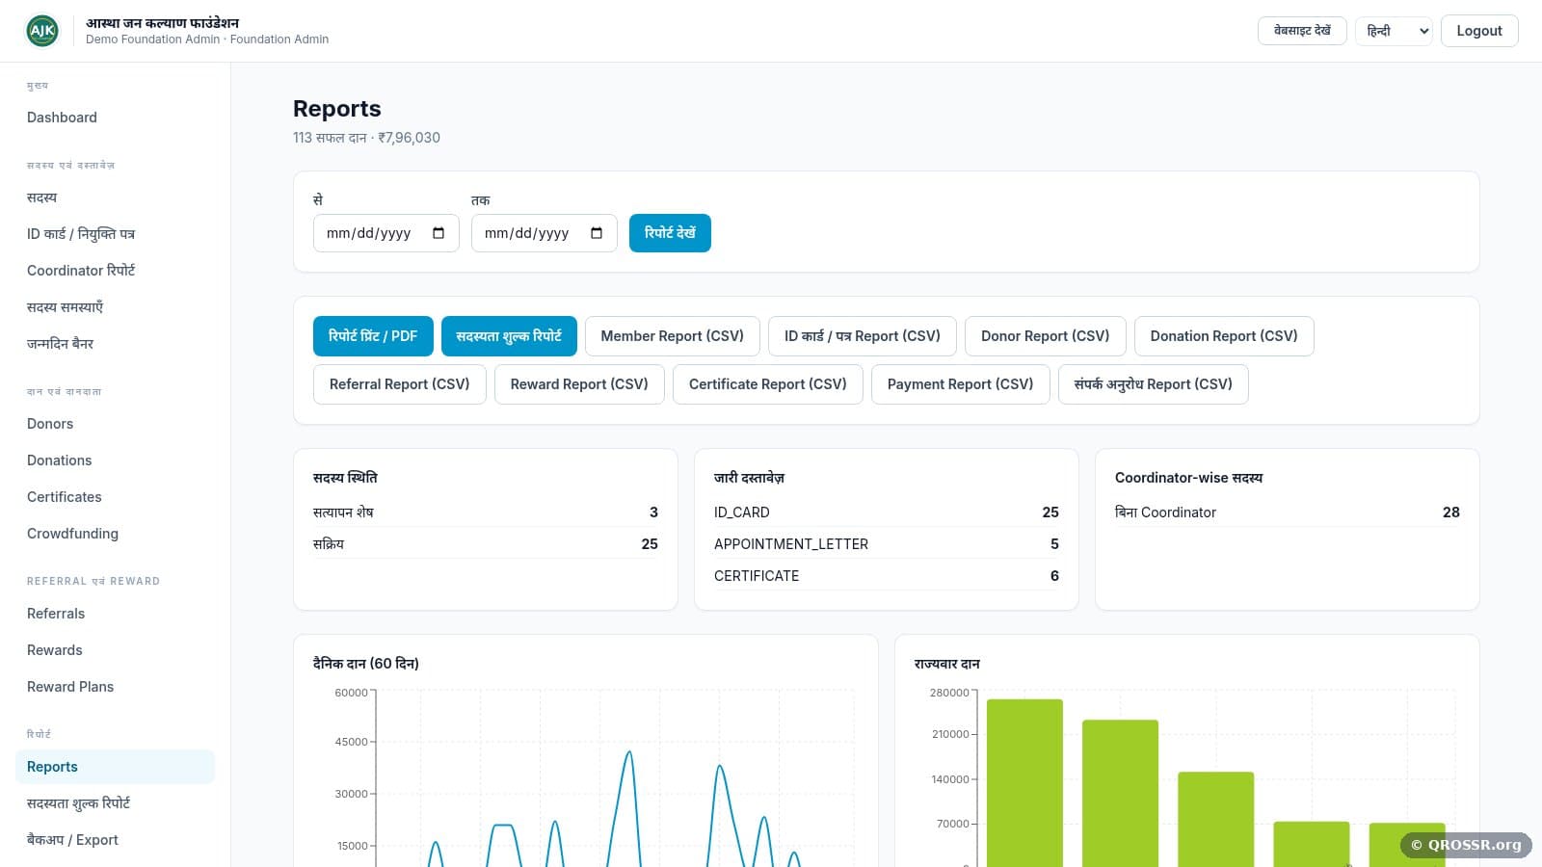Download Donation Report (CSV)

click(1224, 336)
